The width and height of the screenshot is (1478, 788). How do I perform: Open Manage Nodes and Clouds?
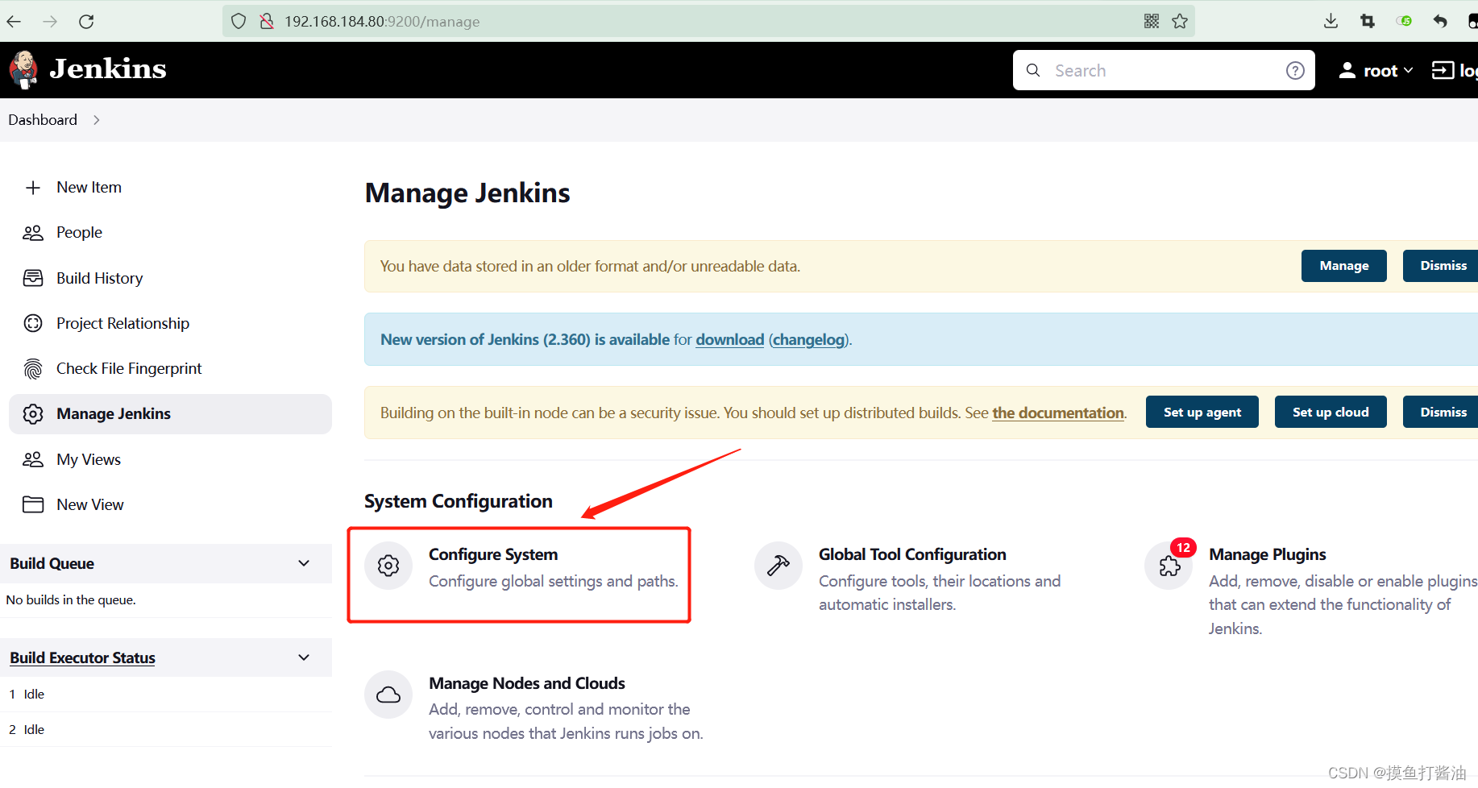[527, 683]
